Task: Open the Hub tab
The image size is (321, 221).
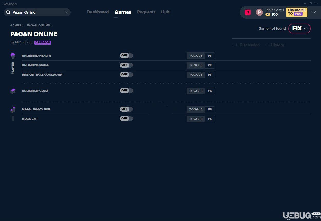Action: click(165, 12)
